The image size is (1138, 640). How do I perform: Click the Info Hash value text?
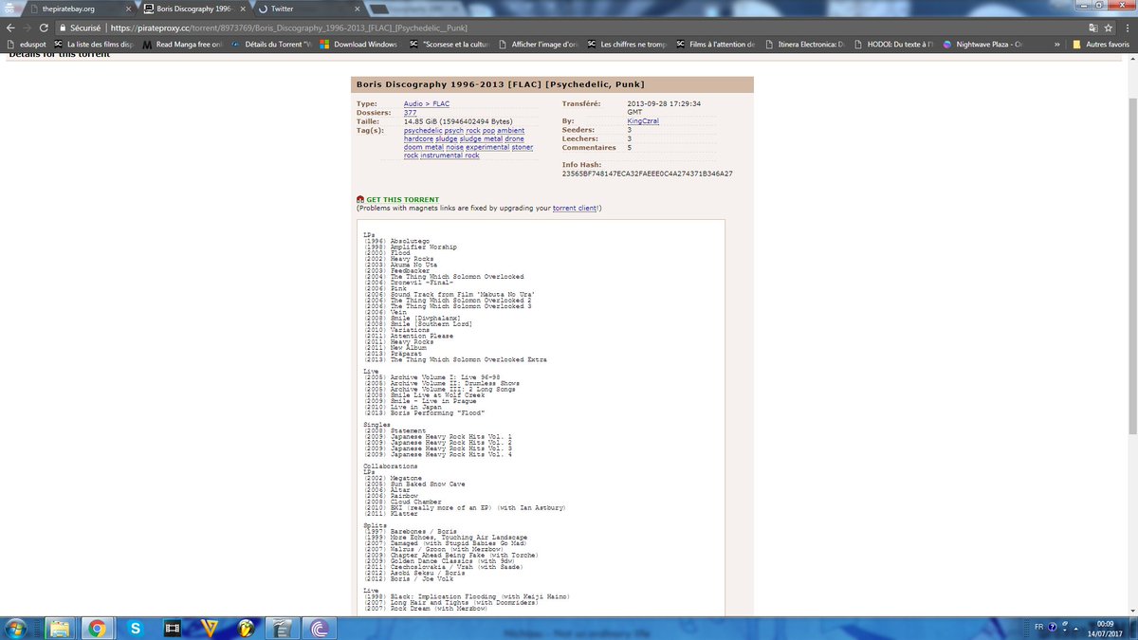pos(647,174)
